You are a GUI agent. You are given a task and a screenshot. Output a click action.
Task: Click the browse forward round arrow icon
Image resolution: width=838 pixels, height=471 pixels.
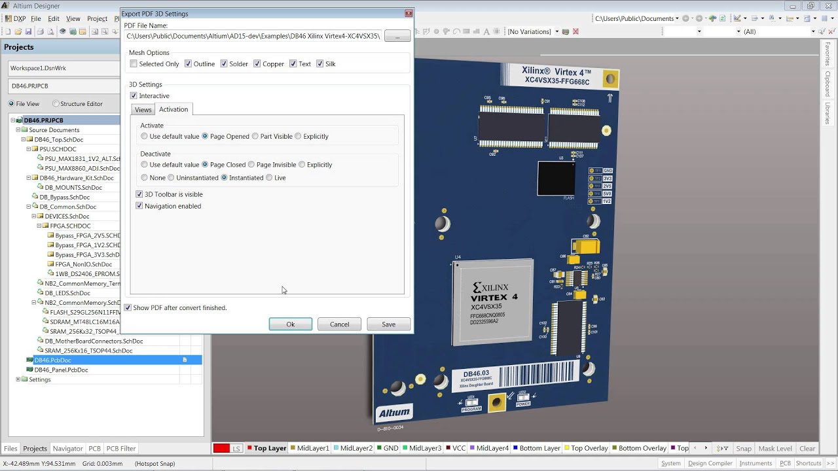click(x=699, y=19)
